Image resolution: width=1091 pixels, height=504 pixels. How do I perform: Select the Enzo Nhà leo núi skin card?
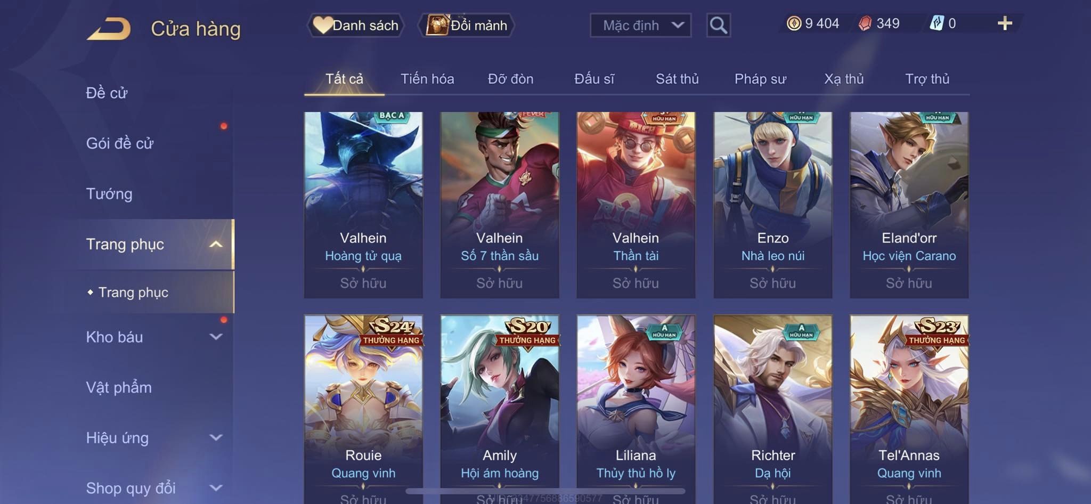coord(772,205)
